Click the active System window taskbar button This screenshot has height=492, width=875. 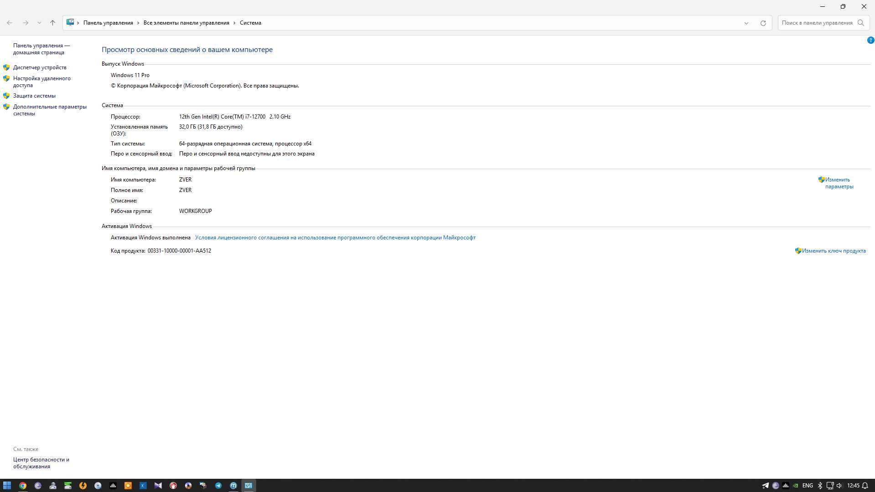click(x=249, y=486)
